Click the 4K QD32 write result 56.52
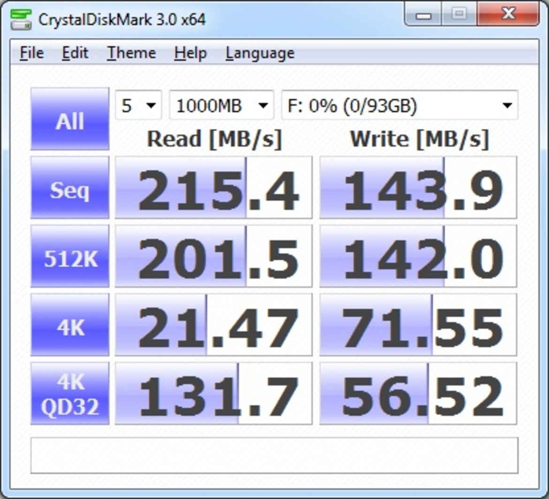This screenshot has height=499, width=549. coord(418,393)
